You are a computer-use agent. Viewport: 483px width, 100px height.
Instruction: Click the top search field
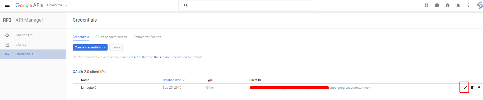(246, 5)
